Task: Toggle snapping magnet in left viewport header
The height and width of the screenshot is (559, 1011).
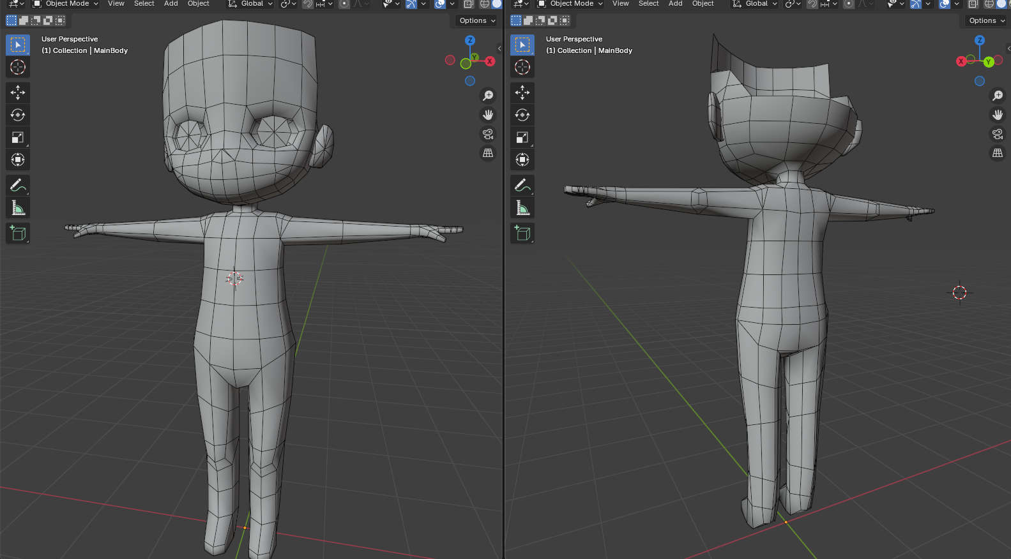Action: (x=308, y=4)
